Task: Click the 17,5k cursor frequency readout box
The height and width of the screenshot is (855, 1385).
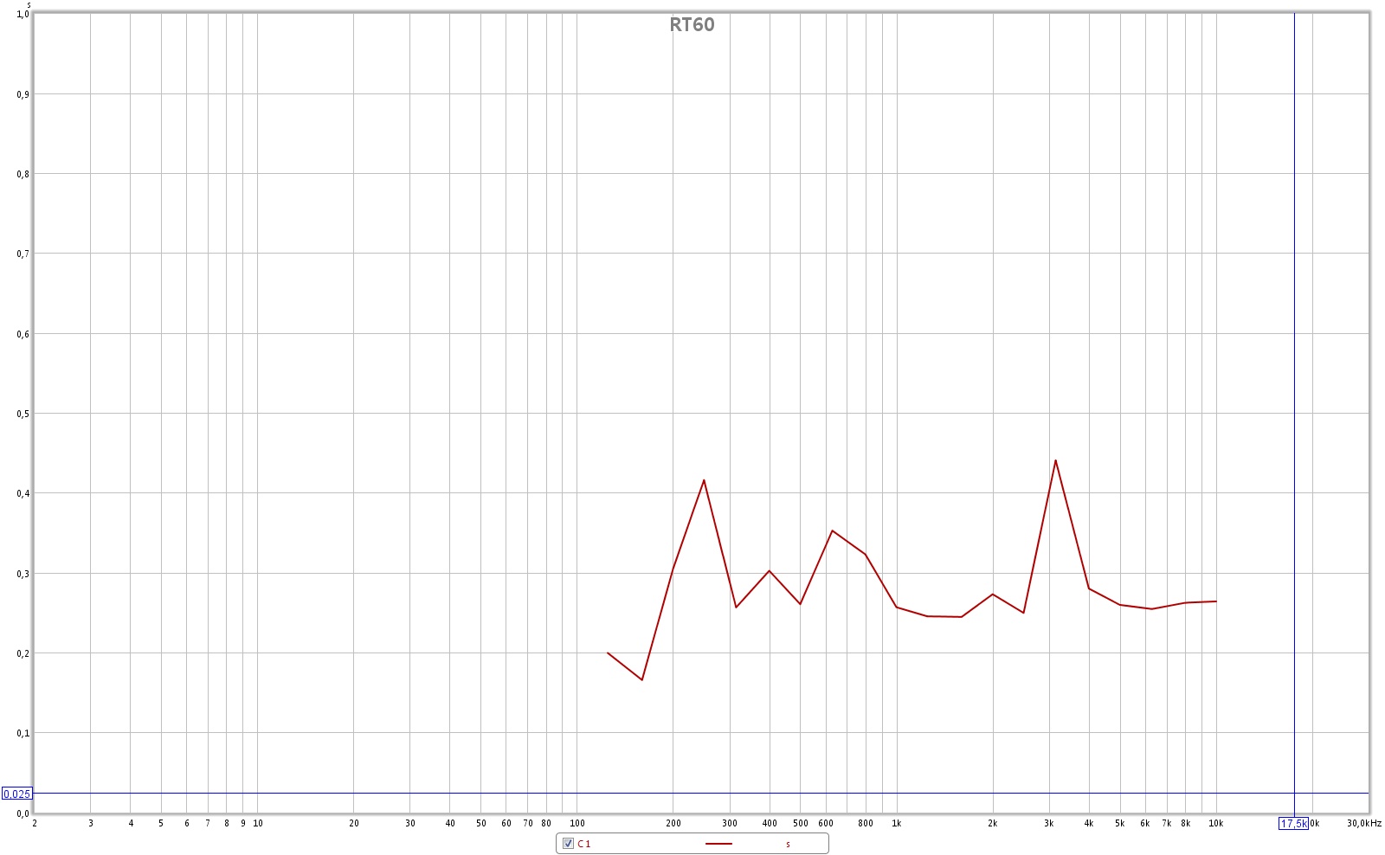Action: click(1293, 823)
